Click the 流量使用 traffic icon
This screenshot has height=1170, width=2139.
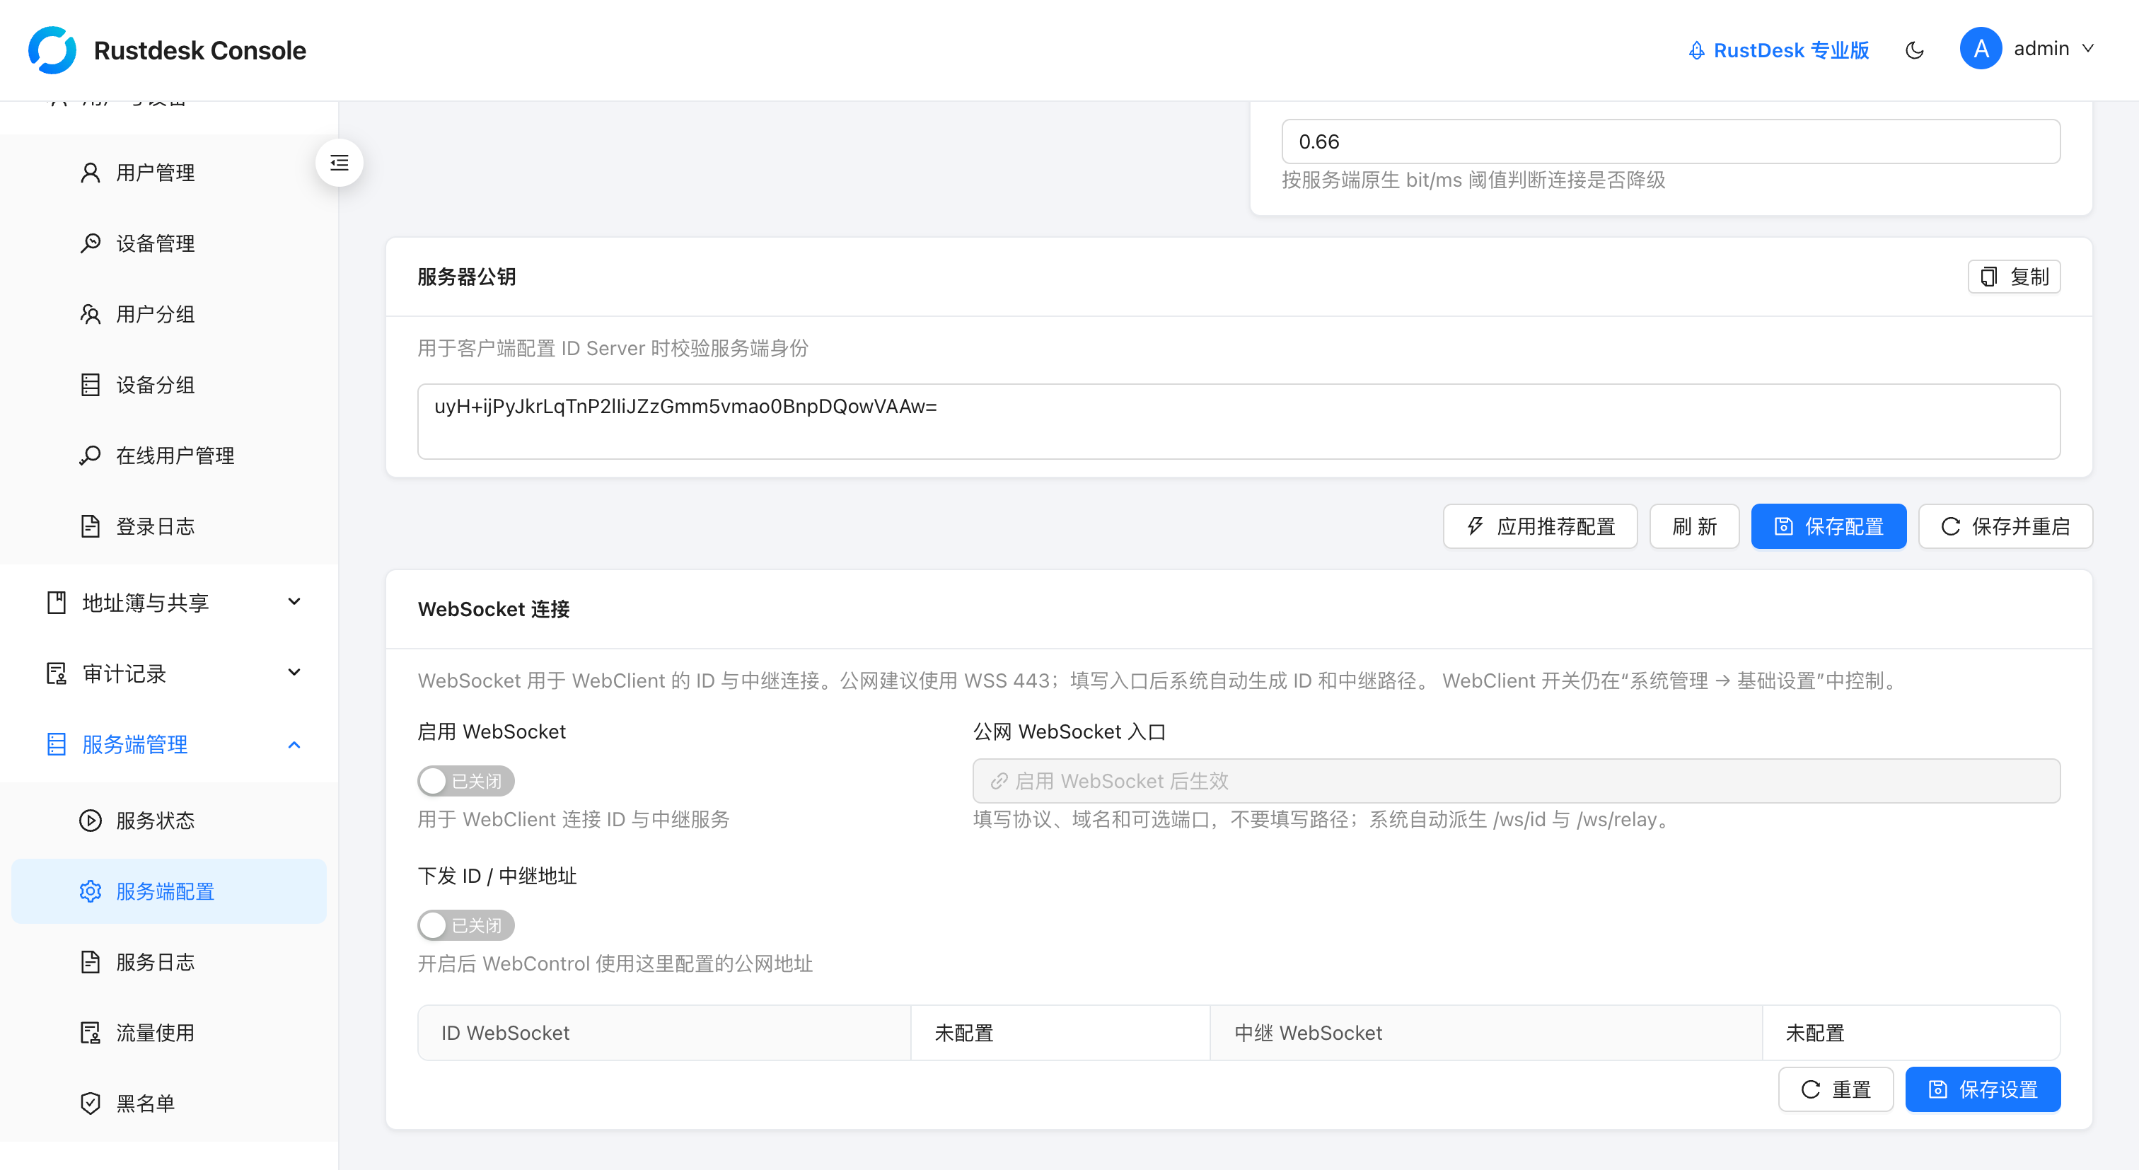[91, 1032]
